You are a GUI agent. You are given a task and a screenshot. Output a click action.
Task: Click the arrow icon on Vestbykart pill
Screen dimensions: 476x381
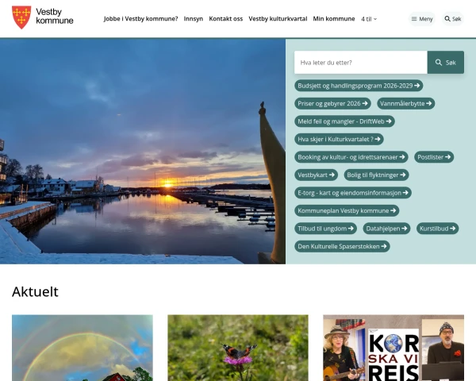coord(332,175)
